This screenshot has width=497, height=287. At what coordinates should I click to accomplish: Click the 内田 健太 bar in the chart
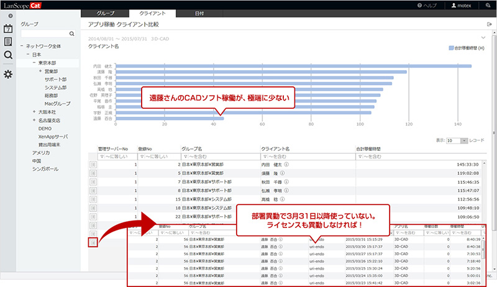coord(293,66)
